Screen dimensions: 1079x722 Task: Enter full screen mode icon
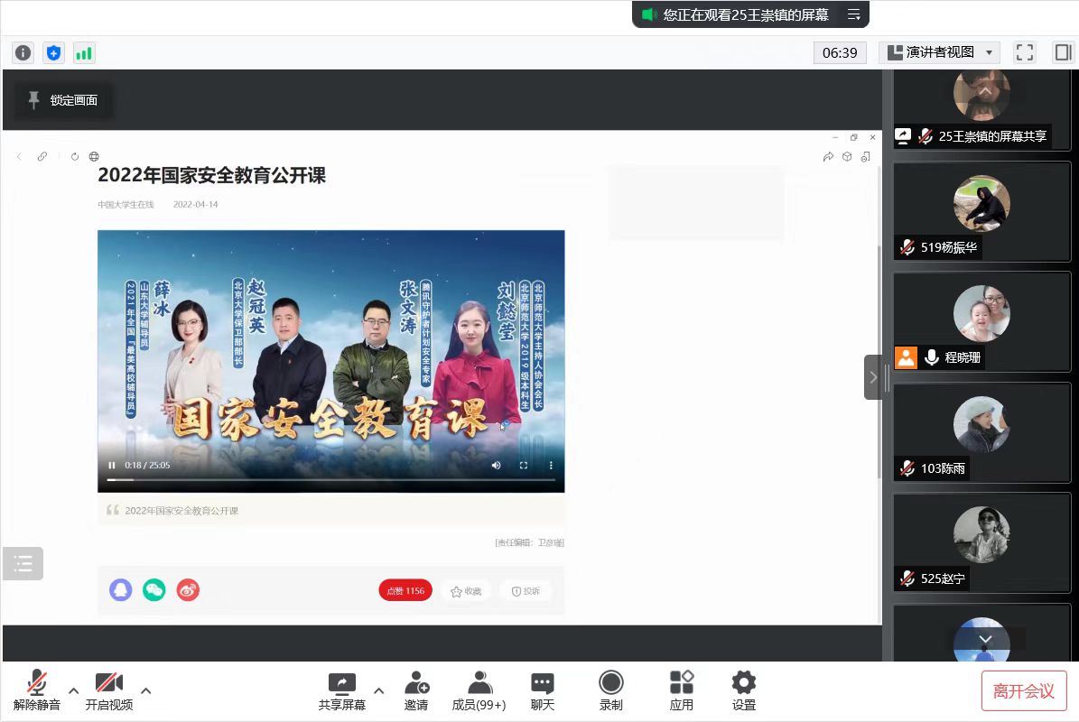click(1025, 52)
